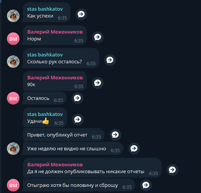
Task: Forward the 'Привет, опубликуй отчет' message
Action: tap(115, 135)
